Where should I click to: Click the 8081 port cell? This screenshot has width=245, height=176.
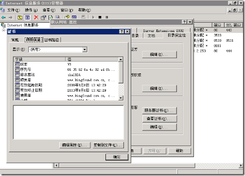217,46
